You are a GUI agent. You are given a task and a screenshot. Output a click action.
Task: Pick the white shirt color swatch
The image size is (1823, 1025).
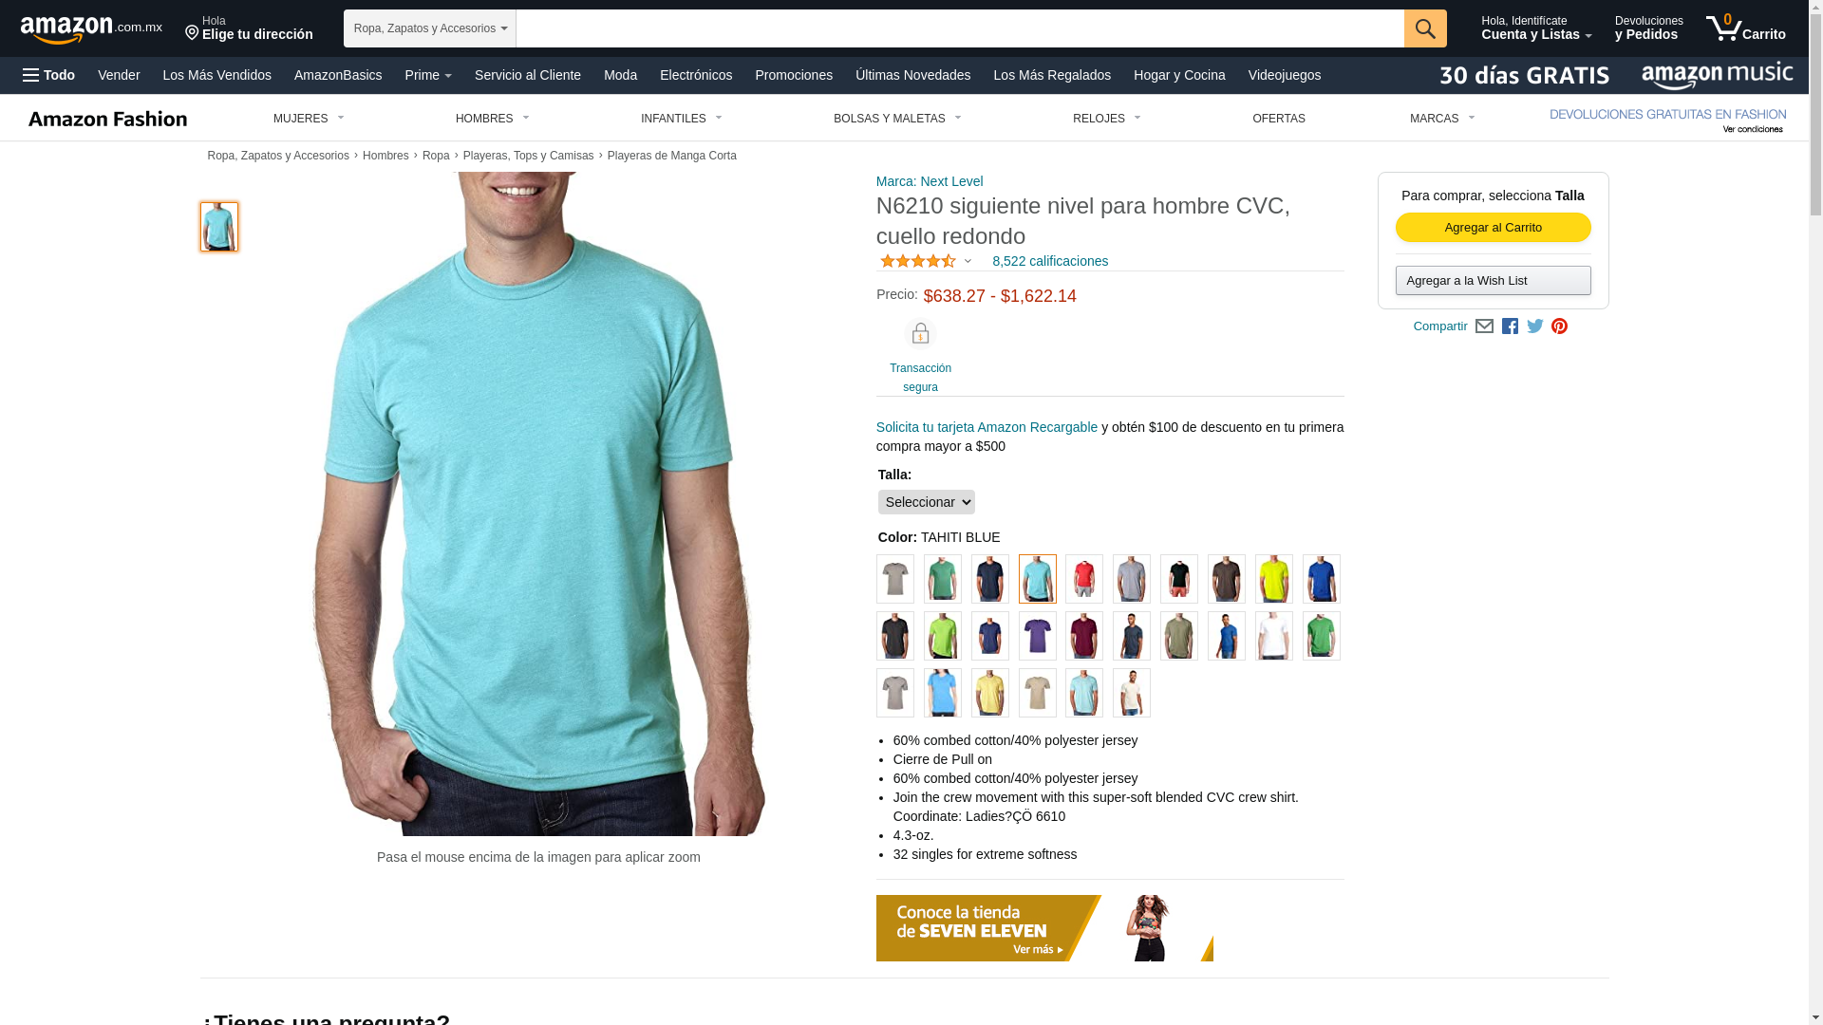click(x=1273, y=636)
